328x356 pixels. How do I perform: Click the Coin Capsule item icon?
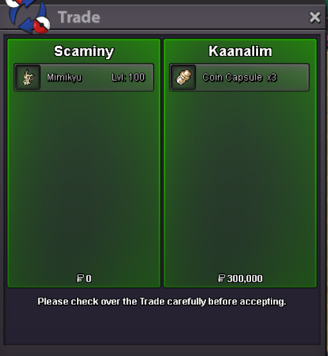click(x=184, y=77)
